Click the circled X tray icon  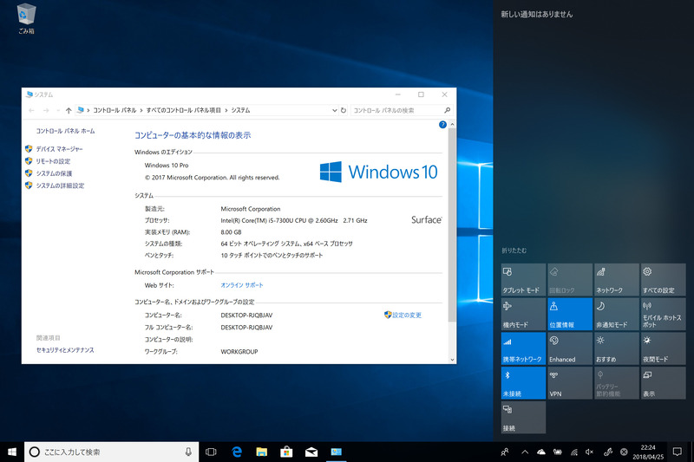624,452
